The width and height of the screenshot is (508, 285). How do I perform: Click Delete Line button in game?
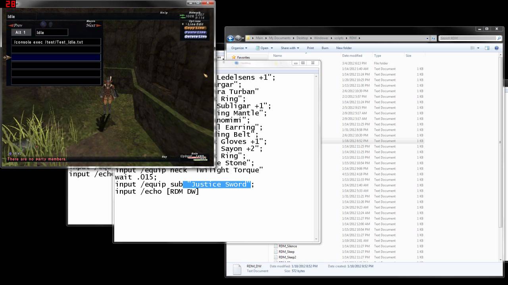(x=196, y=37)
